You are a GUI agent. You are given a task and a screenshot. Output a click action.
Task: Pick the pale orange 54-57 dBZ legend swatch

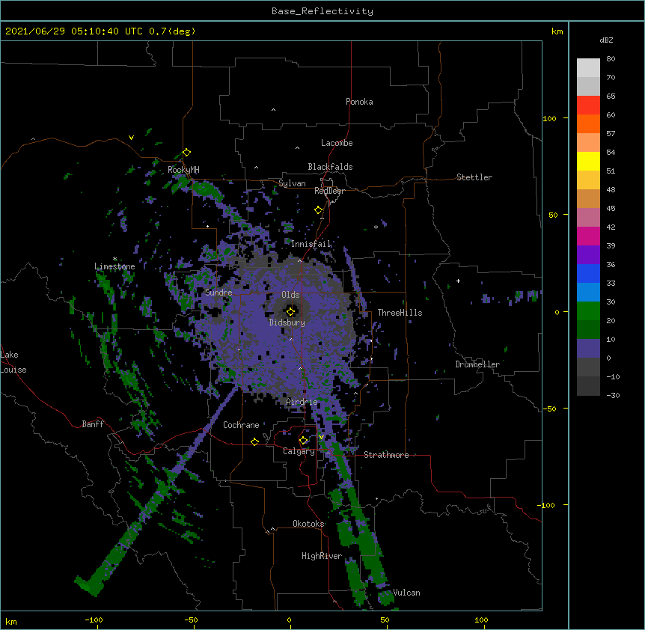point(588,143)
